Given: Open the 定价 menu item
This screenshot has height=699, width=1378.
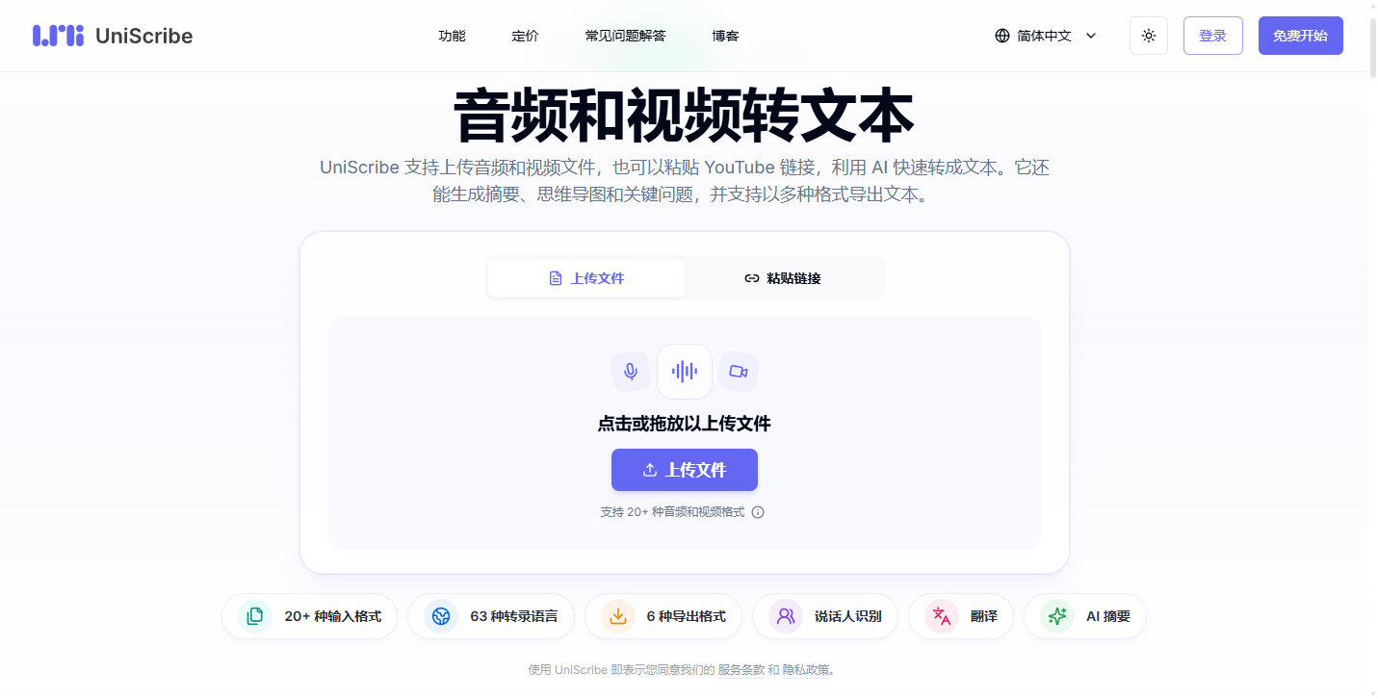Looking at the screenshot, I should pos(525,36).
